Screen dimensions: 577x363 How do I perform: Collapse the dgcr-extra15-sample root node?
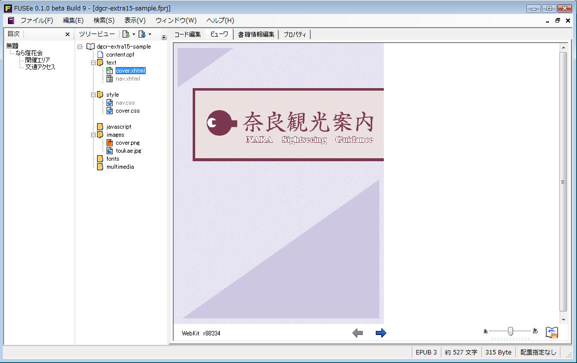point(80,47)
